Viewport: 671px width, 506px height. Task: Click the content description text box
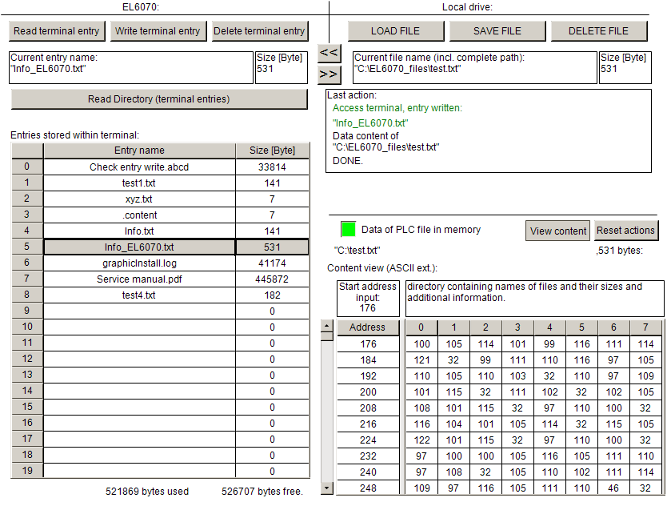click(x=535, y=298)
